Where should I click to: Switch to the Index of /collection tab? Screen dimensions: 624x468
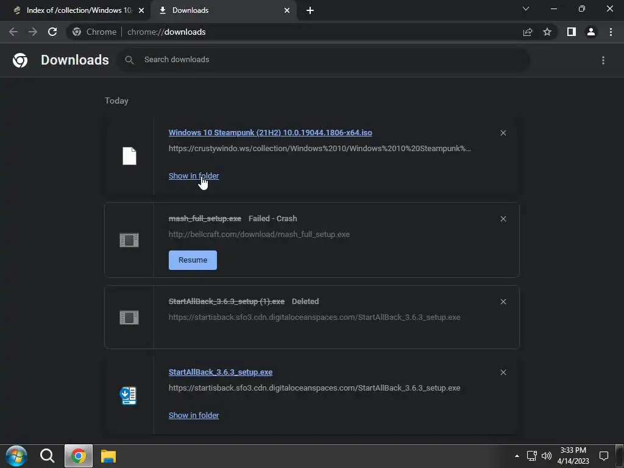(75, 10)
